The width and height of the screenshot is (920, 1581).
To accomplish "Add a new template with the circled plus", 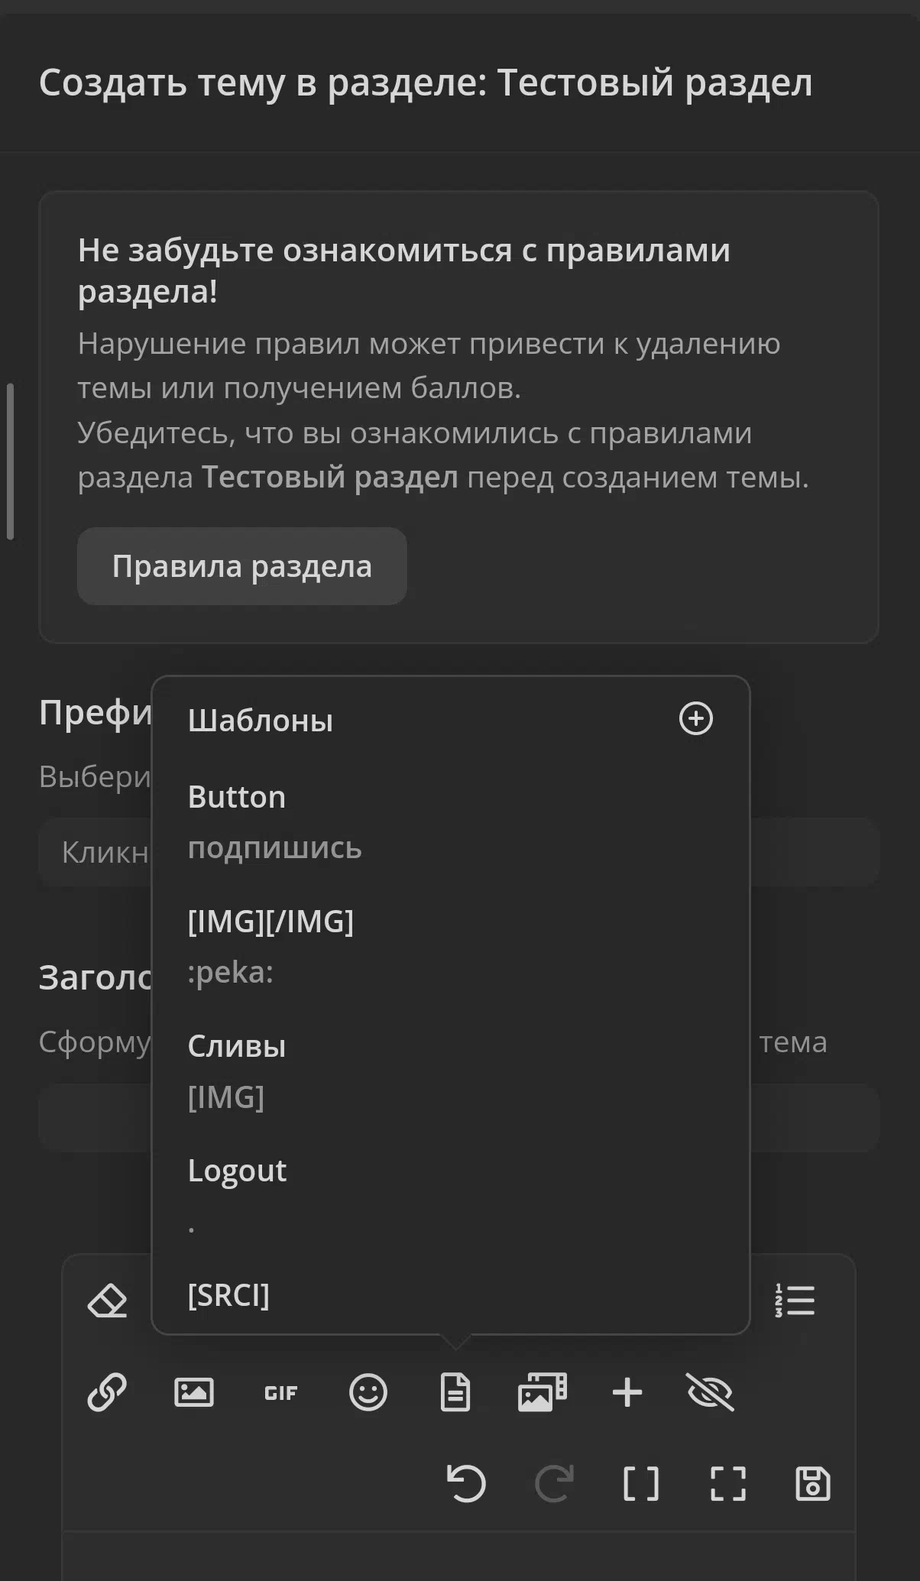I will 696,719.
